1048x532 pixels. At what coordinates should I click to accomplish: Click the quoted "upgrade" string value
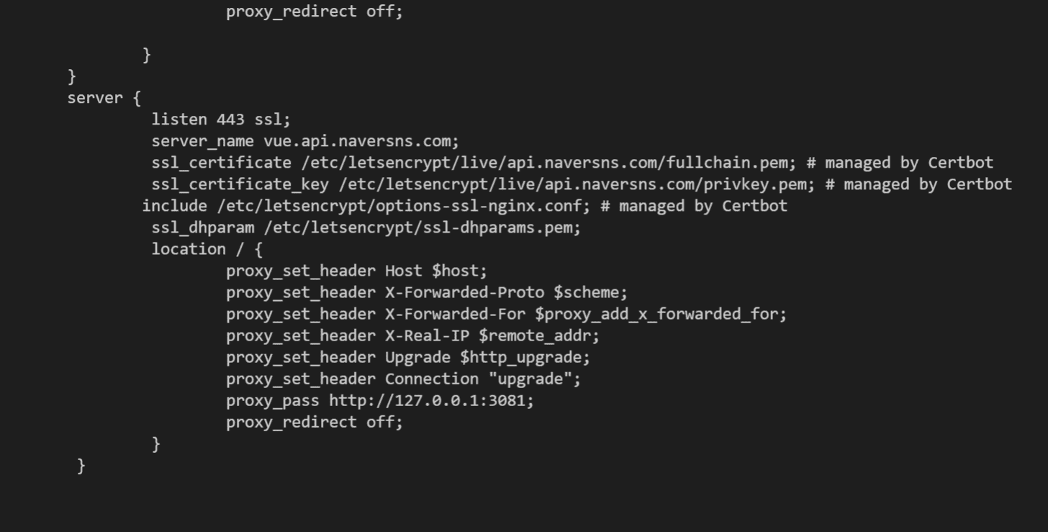534,379
